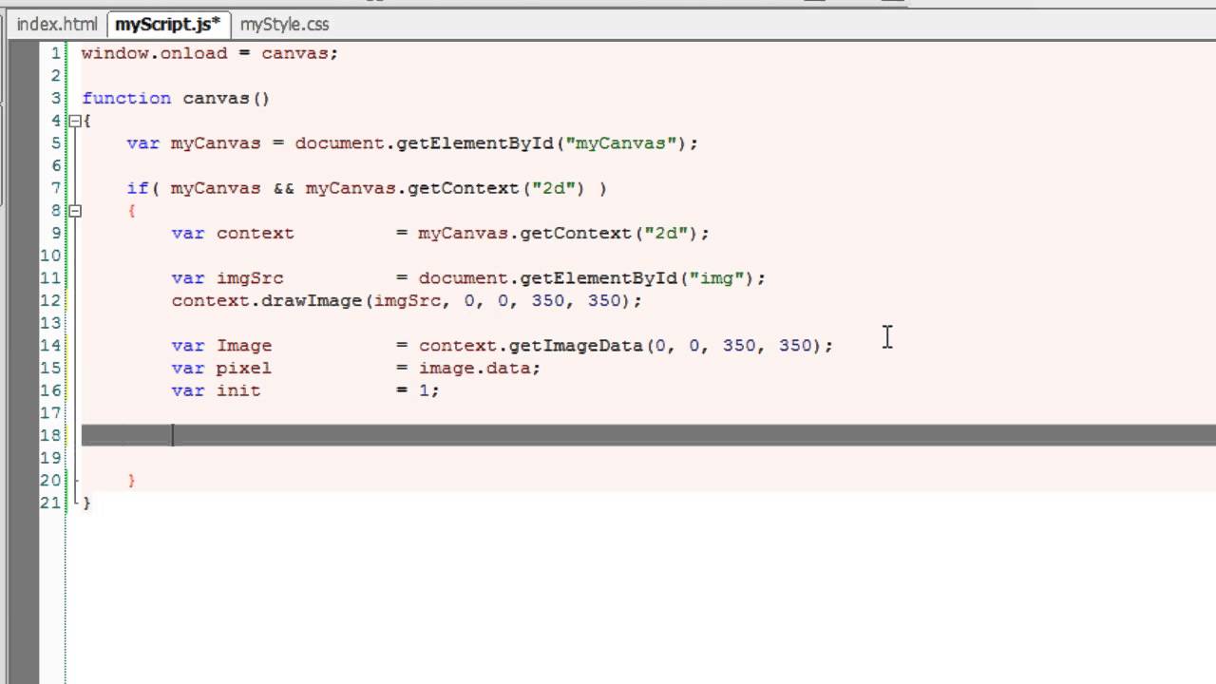Click 'var init' assignment on line 16

[x=306, y=390]
